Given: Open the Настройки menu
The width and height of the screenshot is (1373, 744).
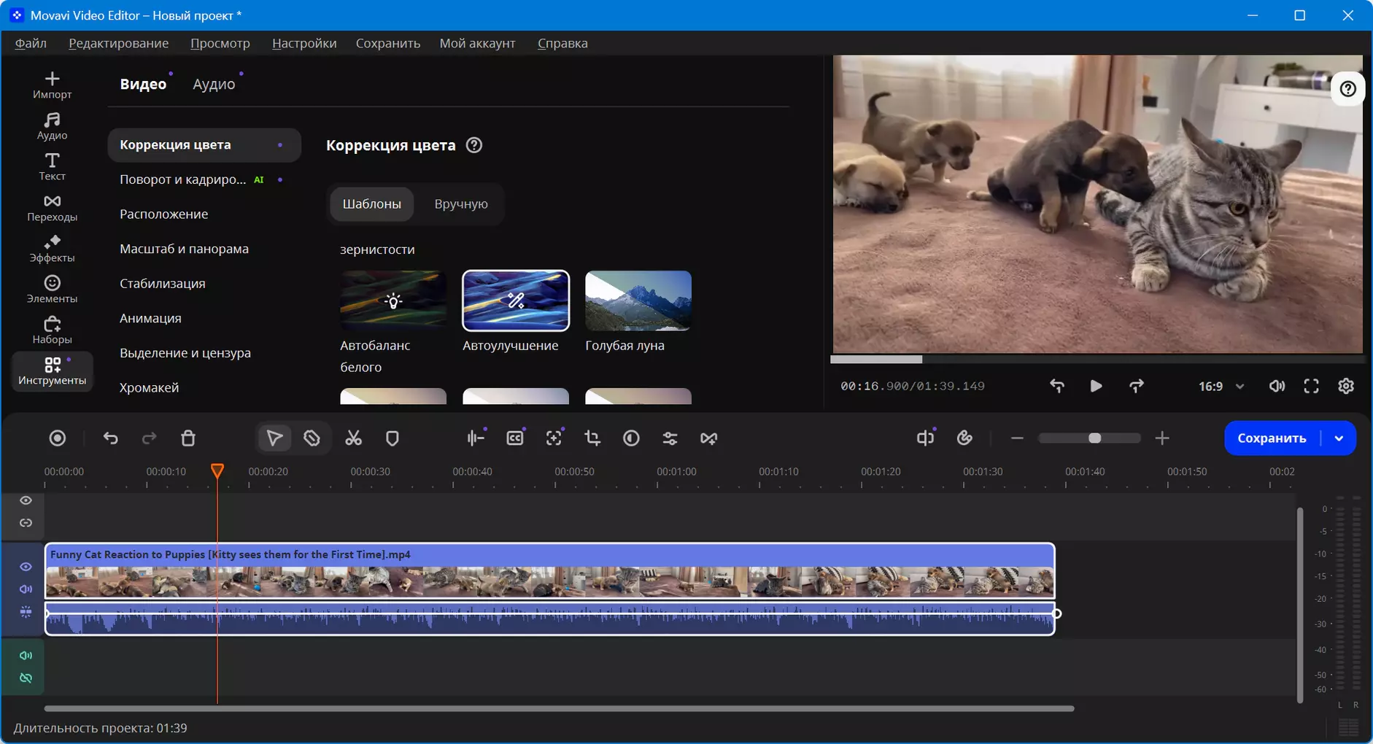Looking at the screenshot, I should (x=304, y=43).
